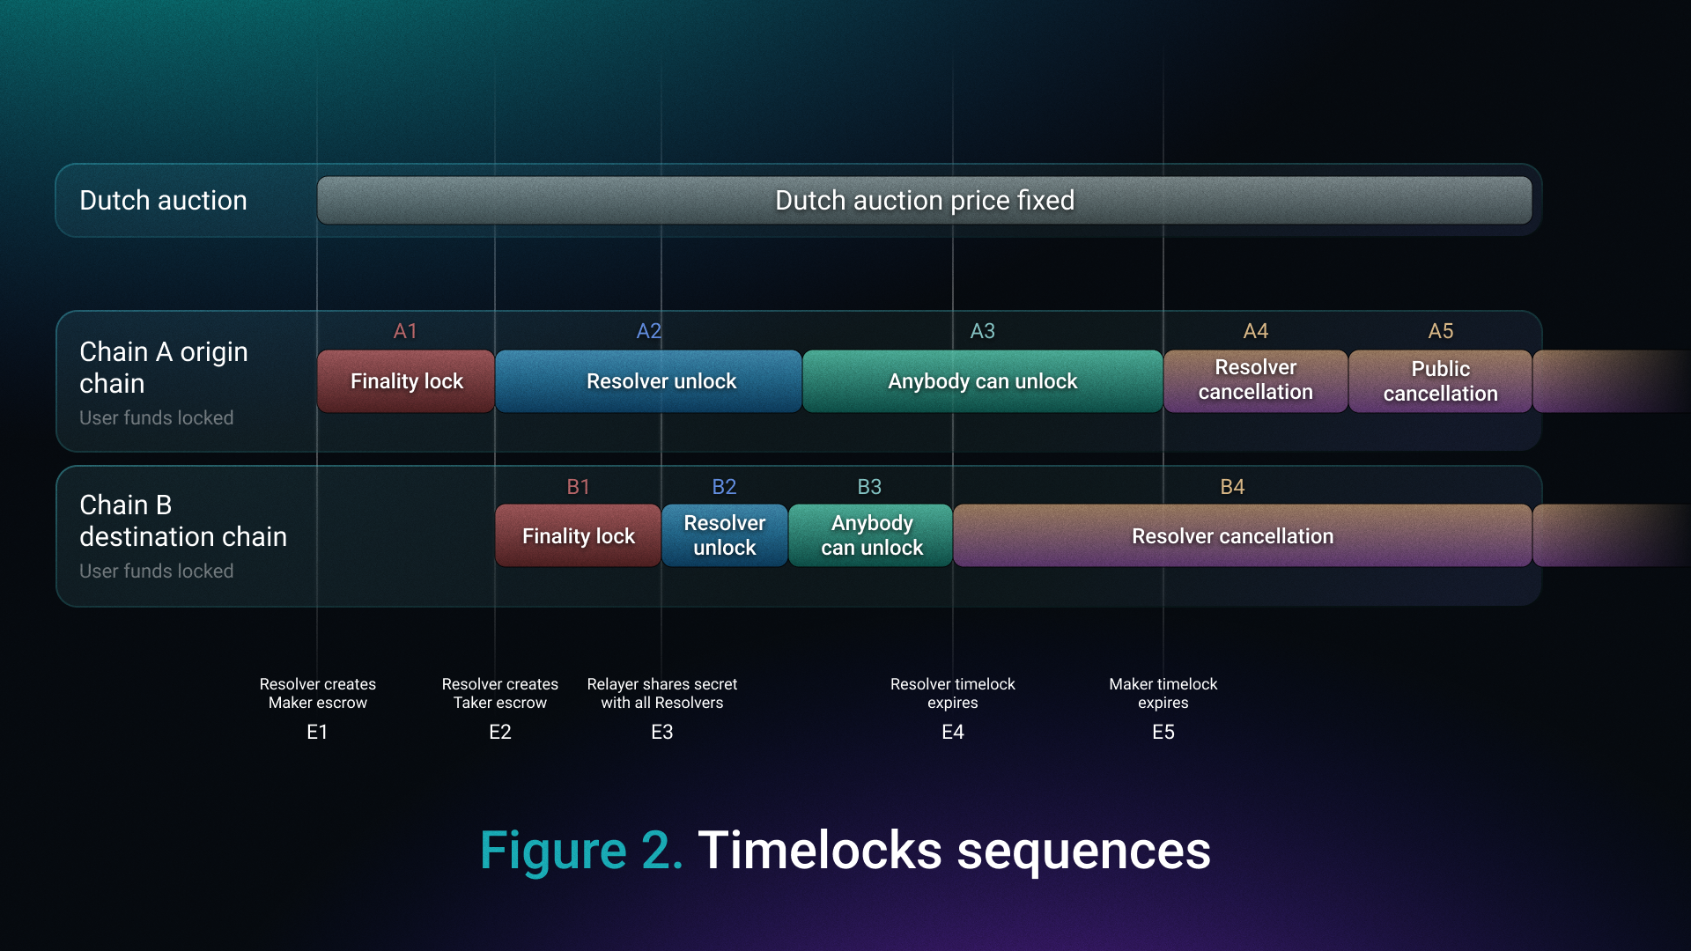
Task: Select the Anybody can unlock A3 block
Action: tap(983, 381)
